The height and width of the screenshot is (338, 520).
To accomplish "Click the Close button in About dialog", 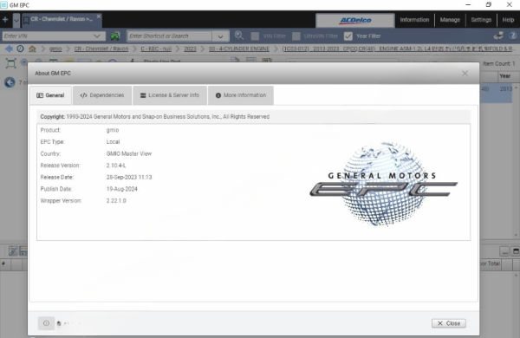I will click(x=449, y=323).
